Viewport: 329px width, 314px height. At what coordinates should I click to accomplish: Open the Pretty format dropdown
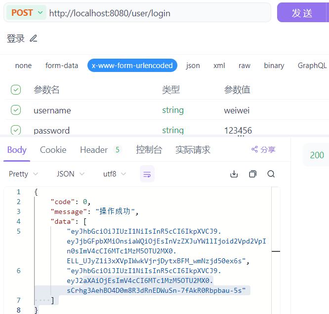[x=23, y=174]
